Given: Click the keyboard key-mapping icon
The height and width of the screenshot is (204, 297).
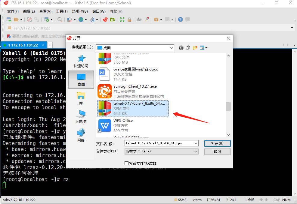Looking at the screenshot, I should tap(139, 19).
